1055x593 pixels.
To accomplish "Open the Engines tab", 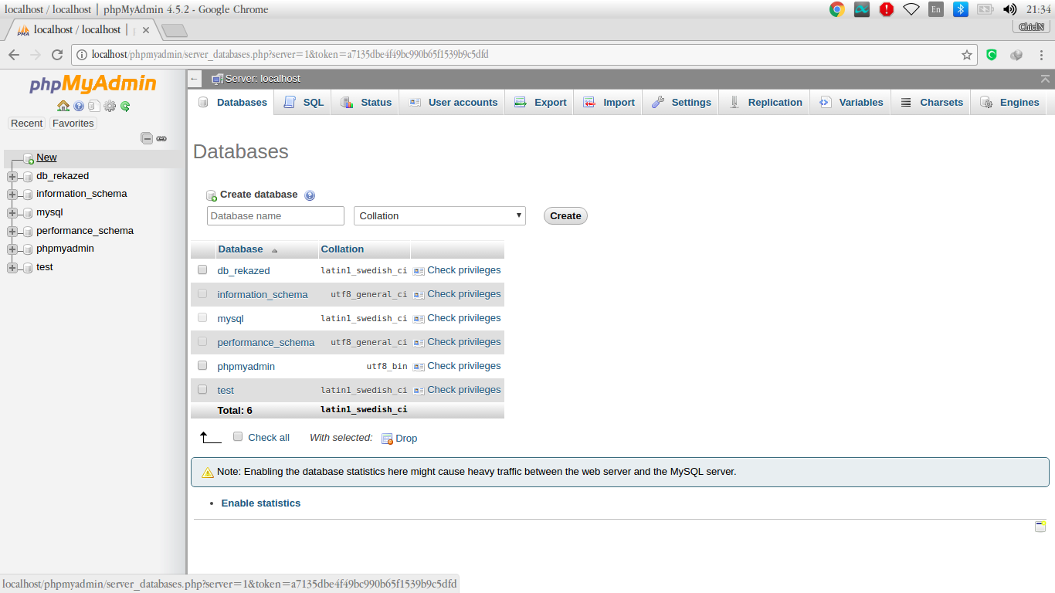I will pyautogui.click(x=1009, y=103).
